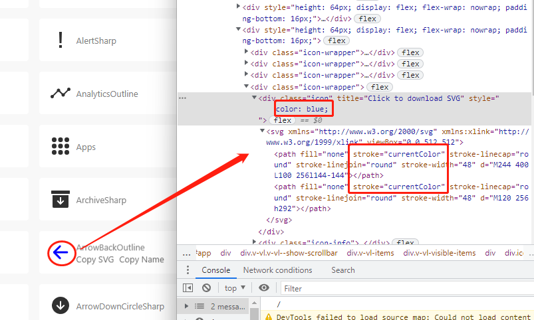The height and width of the screenshot is (320, 534).
Task: Expand the first icon-wrapper div node
Action: [246, 52]
